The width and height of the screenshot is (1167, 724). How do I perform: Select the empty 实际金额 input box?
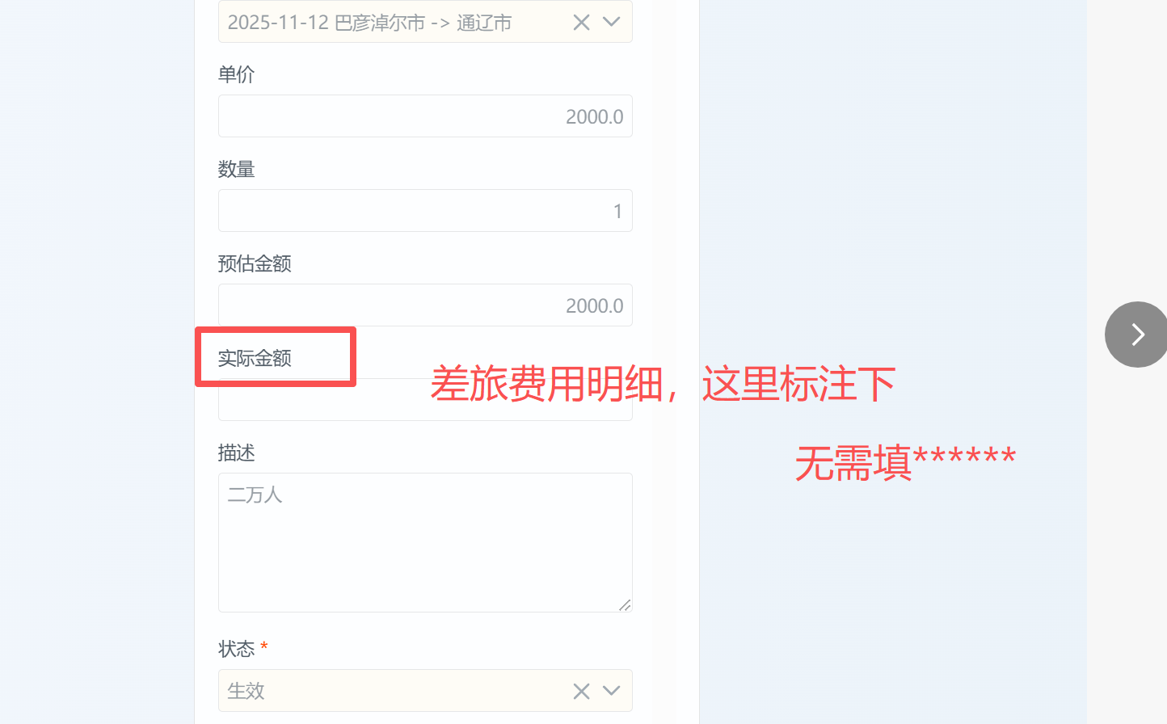[425, 400]
